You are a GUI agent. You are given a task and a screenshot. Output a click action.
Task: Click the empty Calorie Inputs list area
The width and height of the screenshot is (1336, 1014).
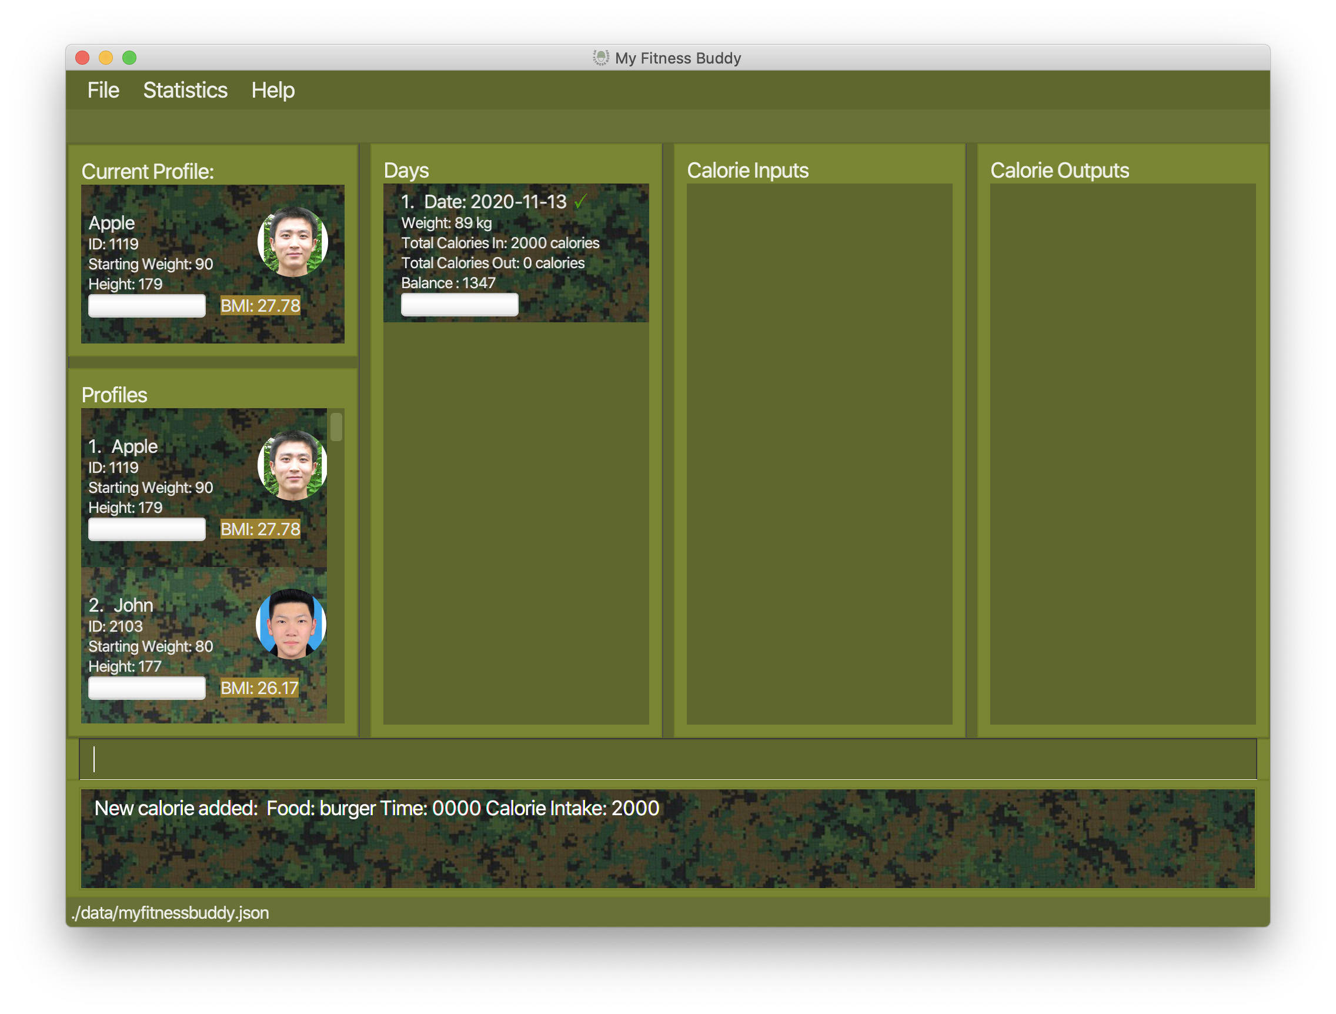point(819,453)
